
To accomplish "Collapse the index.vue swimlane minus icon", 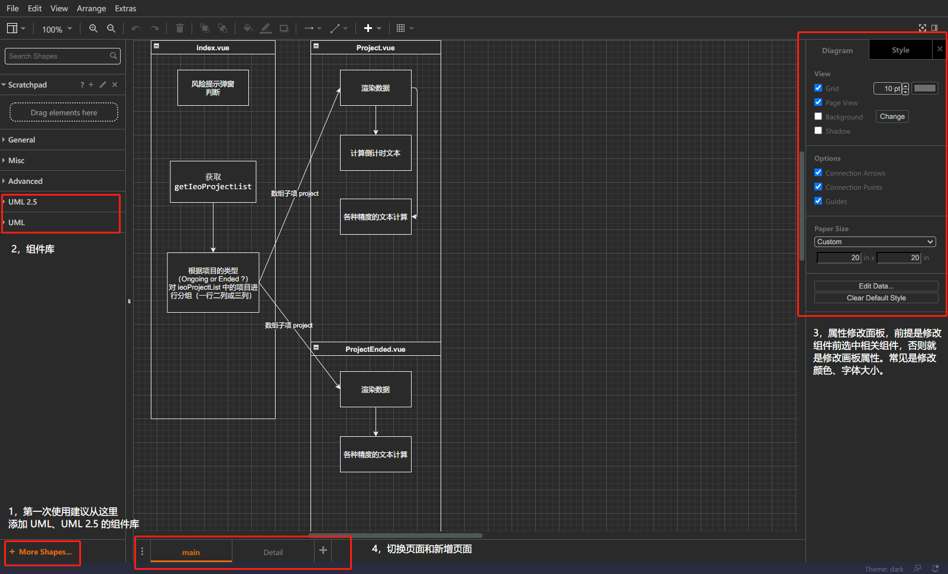I will 156,46.
